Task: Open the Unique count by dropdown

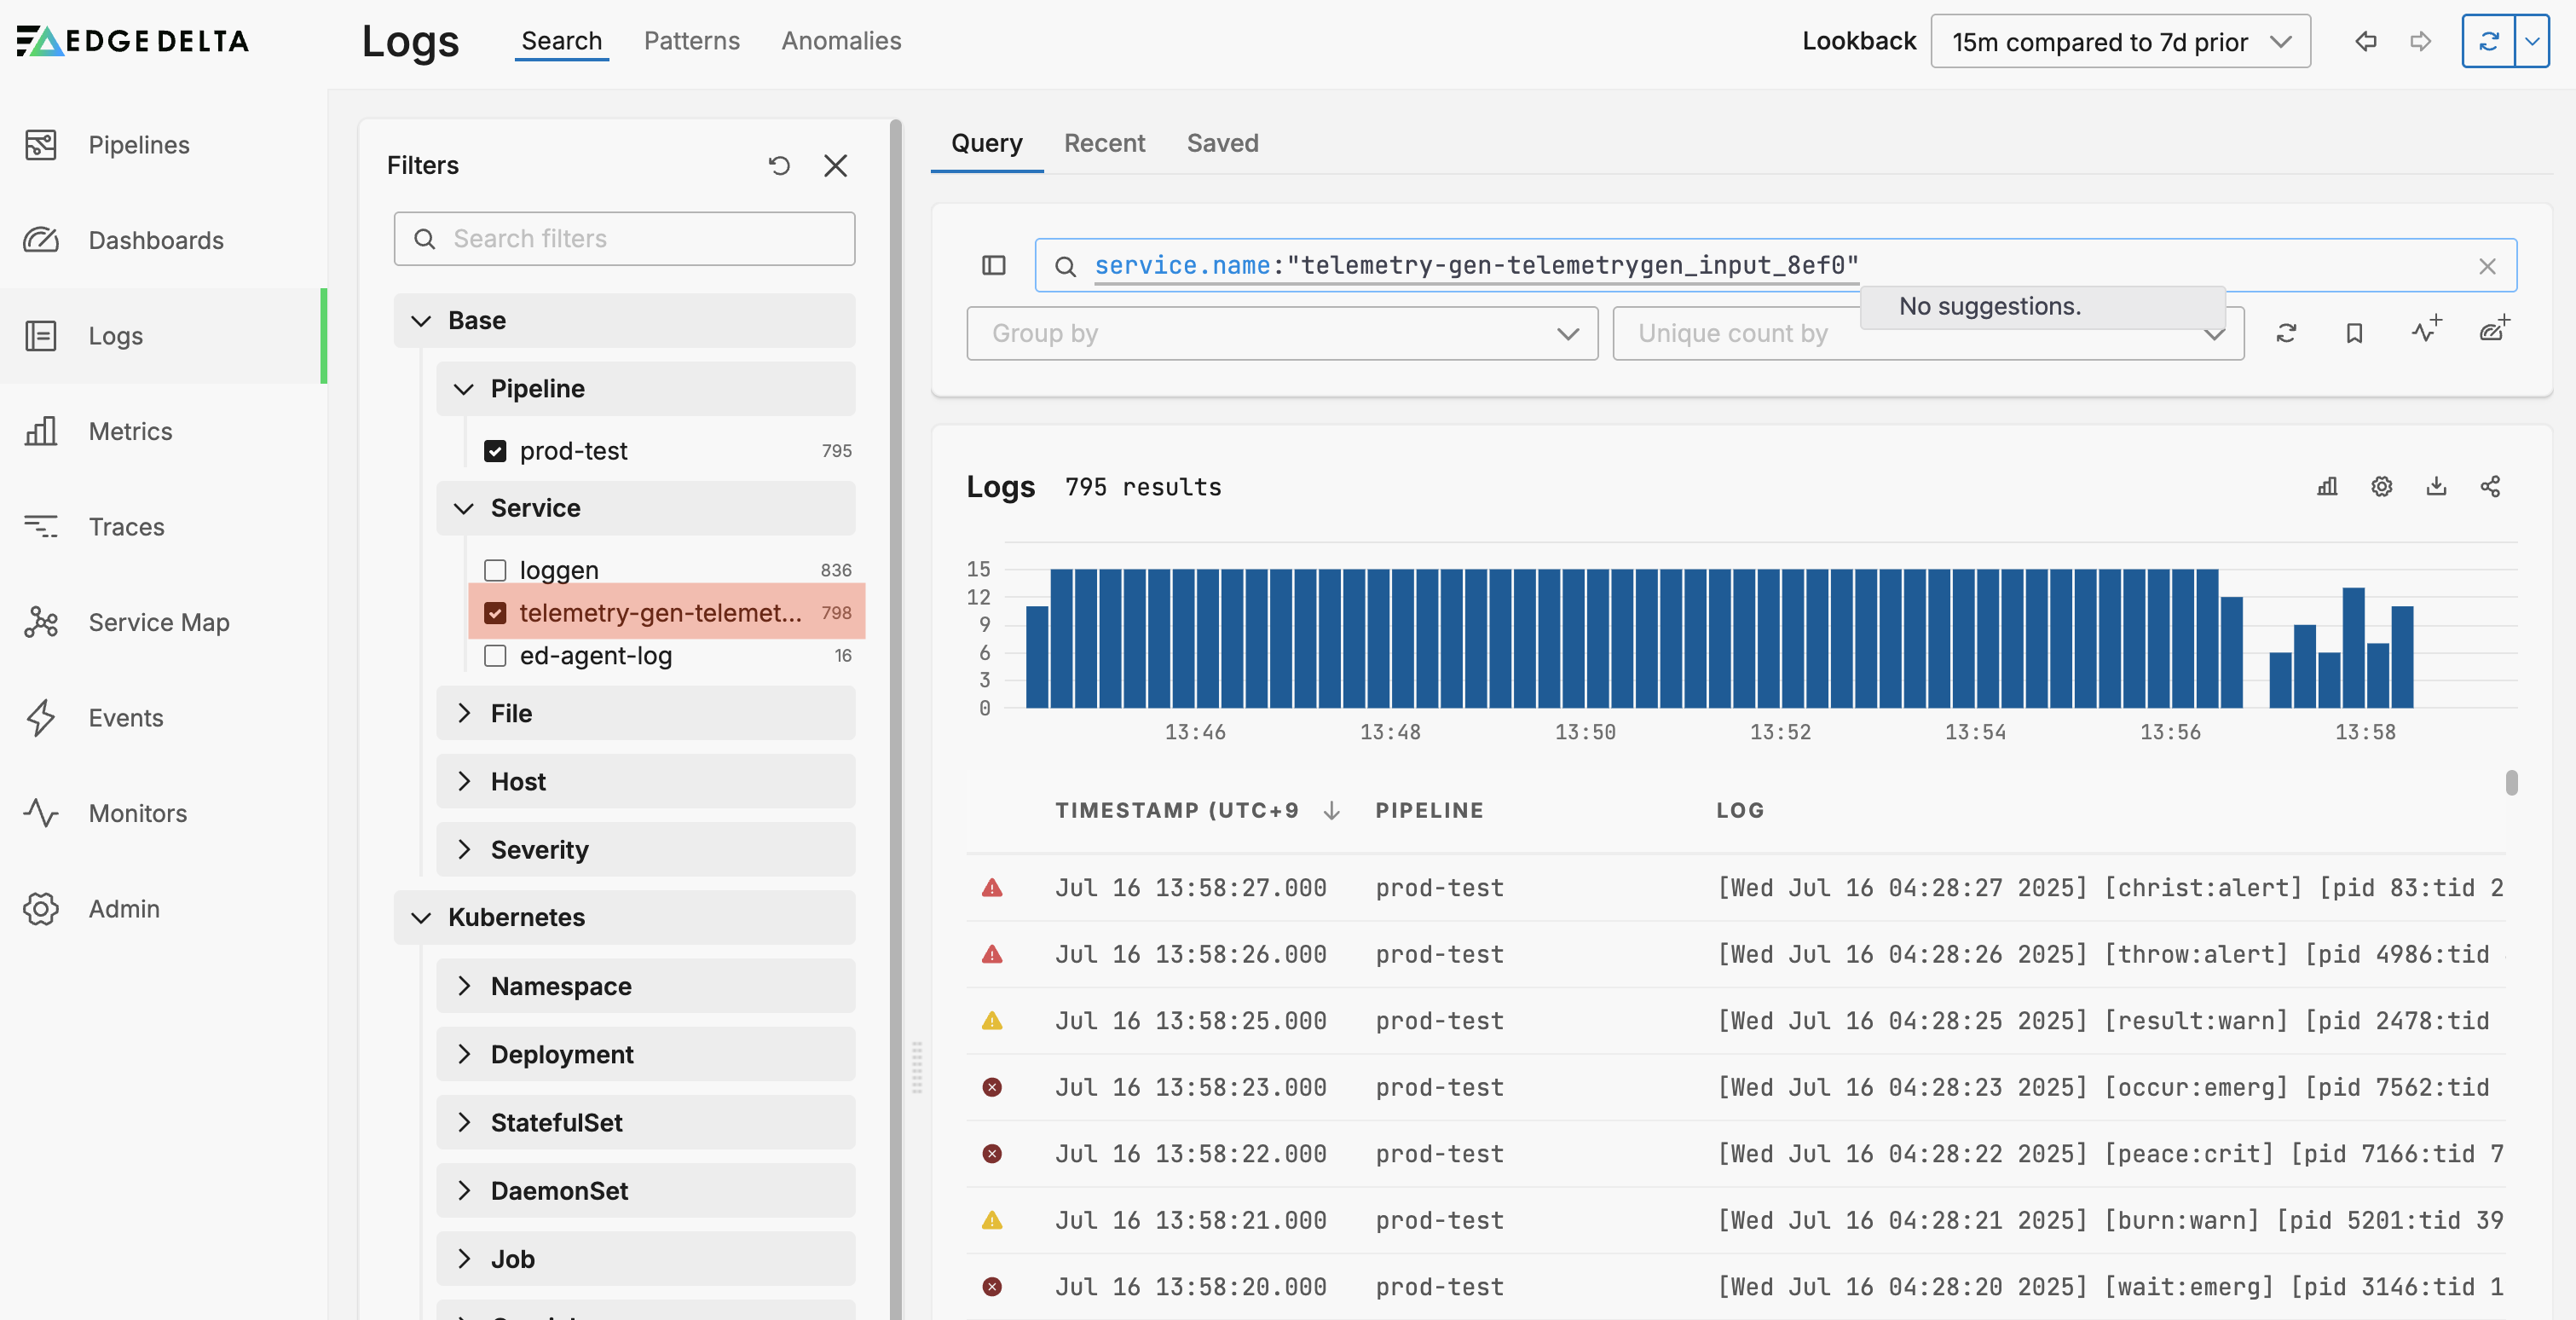Action: 1928,333
